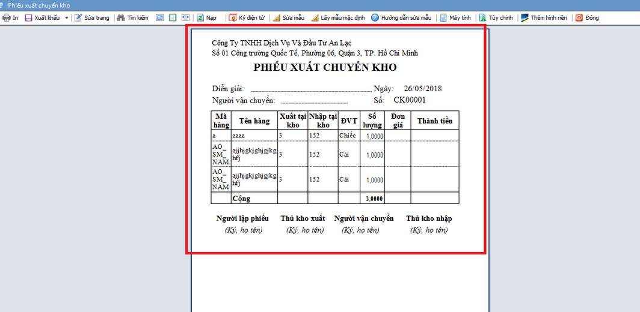Screen dimensions: 640x312
Task: Click the title PHIẾU XUẤT CHUYỂN KHO
Action: click(x=325, y=68)
